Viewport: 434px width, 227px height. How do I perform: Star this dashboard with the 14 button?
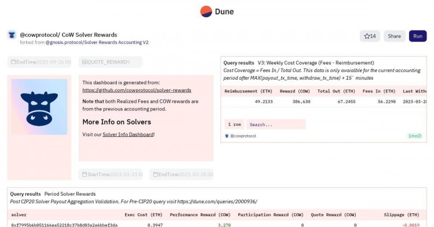[x=370, y=36]
